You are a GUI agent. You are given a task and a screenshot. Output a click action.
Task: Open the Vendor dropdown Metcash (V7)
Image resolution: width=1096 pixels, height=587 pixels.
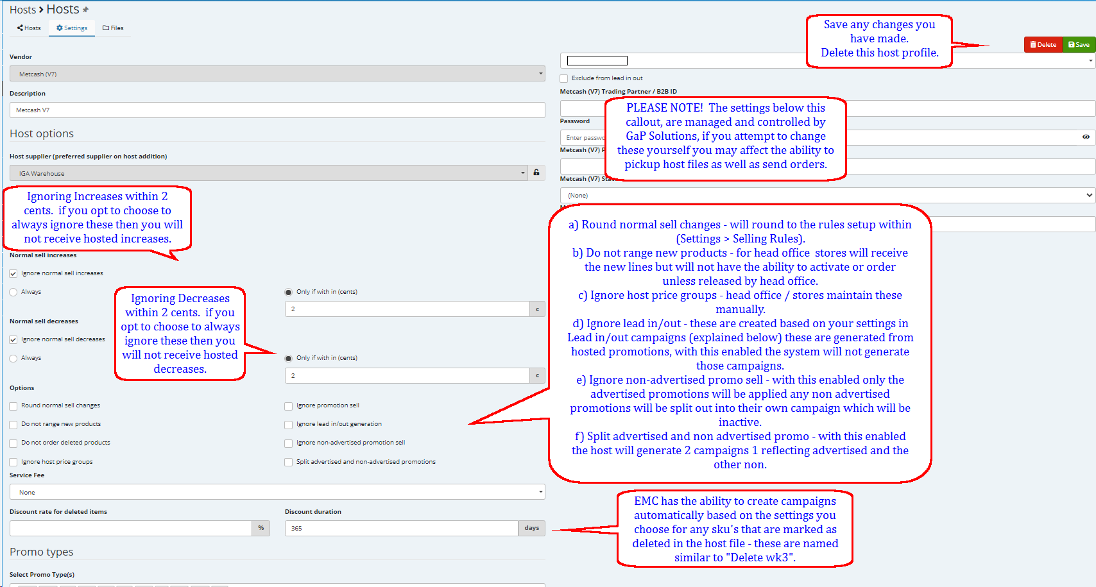[x=277, y=74]
